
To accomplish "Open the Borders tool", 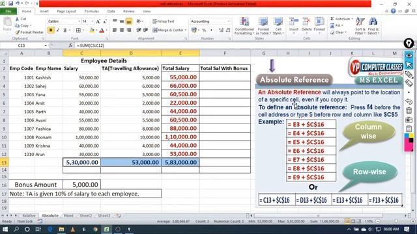I will tap(78, 31).
